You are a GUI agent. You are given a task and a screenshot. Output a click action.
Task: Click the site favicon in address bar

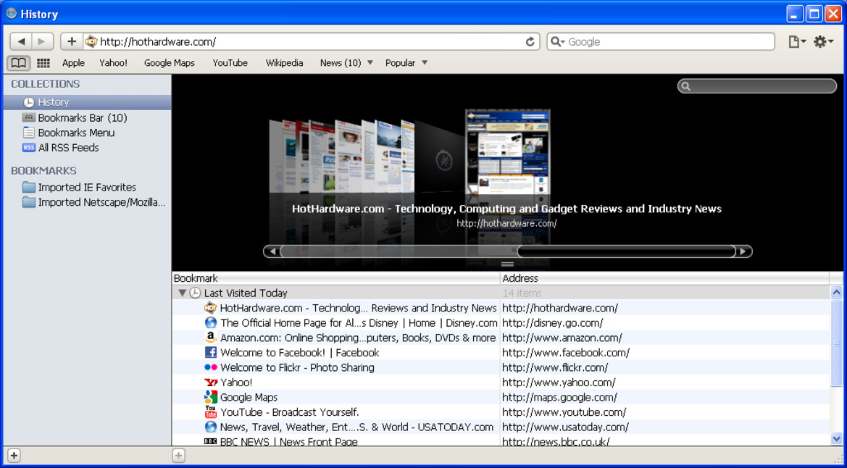(x=91, y=41)
